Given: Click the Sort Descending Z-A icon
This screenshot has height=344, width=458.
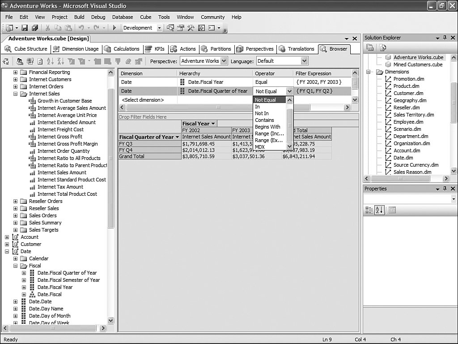Looking at the screenshot, I should coord(60,61).
